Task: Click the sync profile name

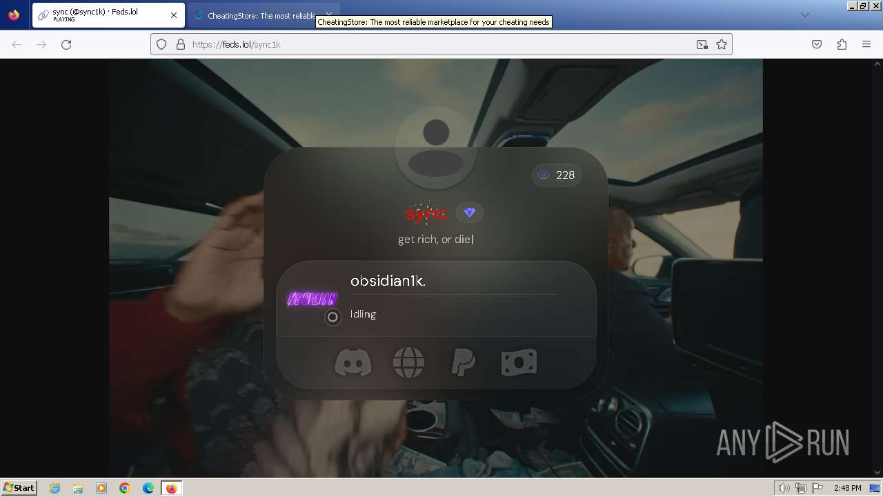Action: point(426,214)
